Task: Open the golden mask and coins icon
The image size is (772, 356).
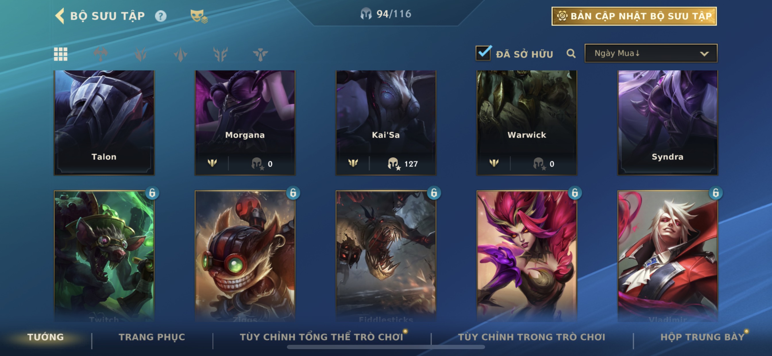Action: 199,16
